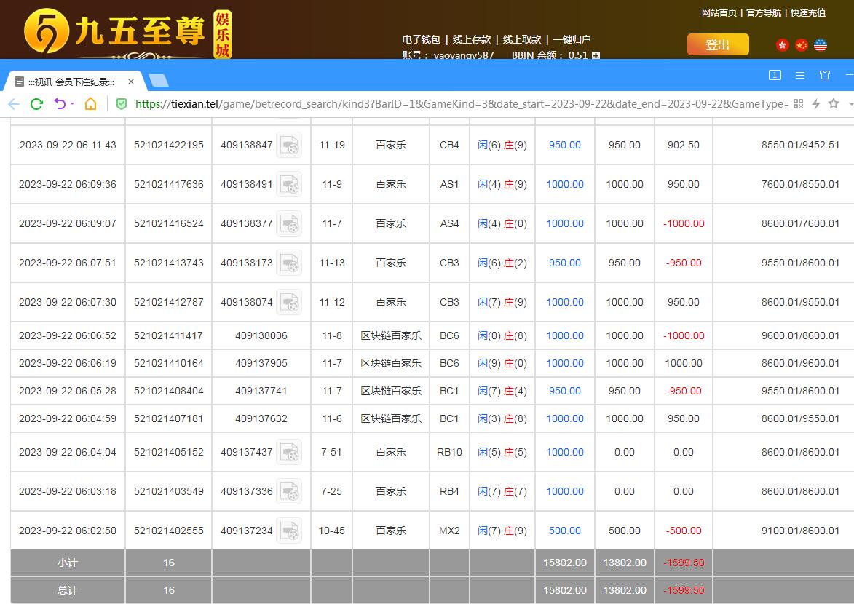Switch language using the China flag icon
854x604 pixels.
[802, 45]
